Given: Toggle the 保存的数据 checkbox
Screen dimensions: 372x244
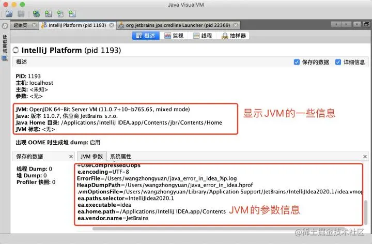Looking at the screenshot, I should click(297, 62).
